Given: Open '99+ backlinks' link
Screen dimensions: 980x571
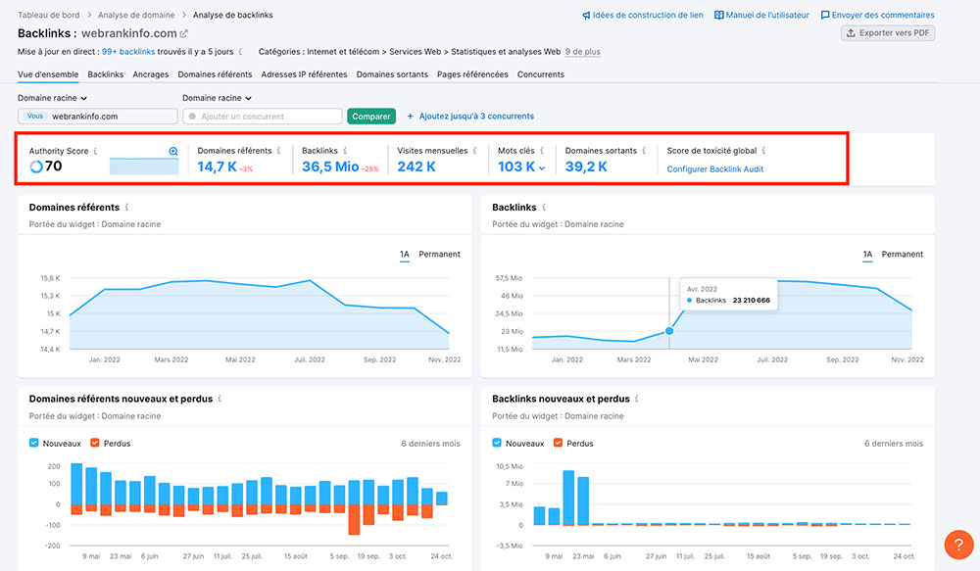Looking at the screenshot, I should [128, 52].
